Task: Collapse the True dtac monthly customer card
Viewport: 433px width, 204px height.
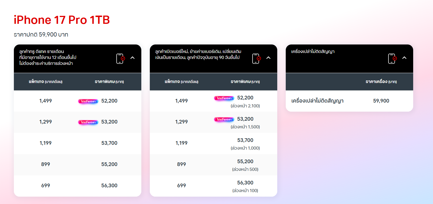Action: pos(133,58)
